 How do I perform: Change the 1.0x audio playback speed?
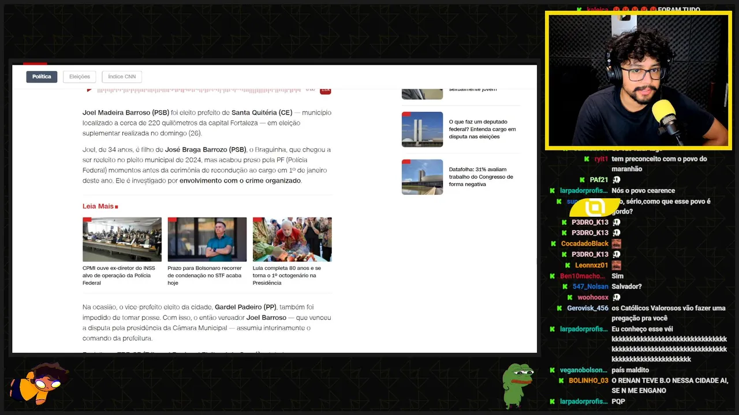pos(325,90)
